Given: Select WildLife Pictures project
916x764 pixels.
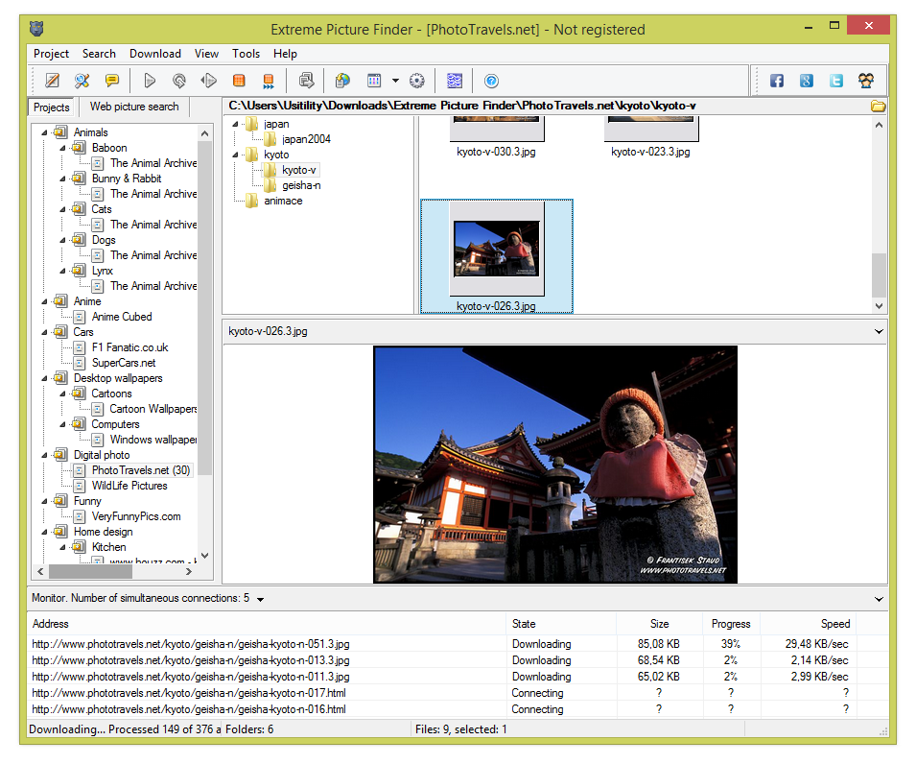Looking at the screenshot, I should 129,486.
